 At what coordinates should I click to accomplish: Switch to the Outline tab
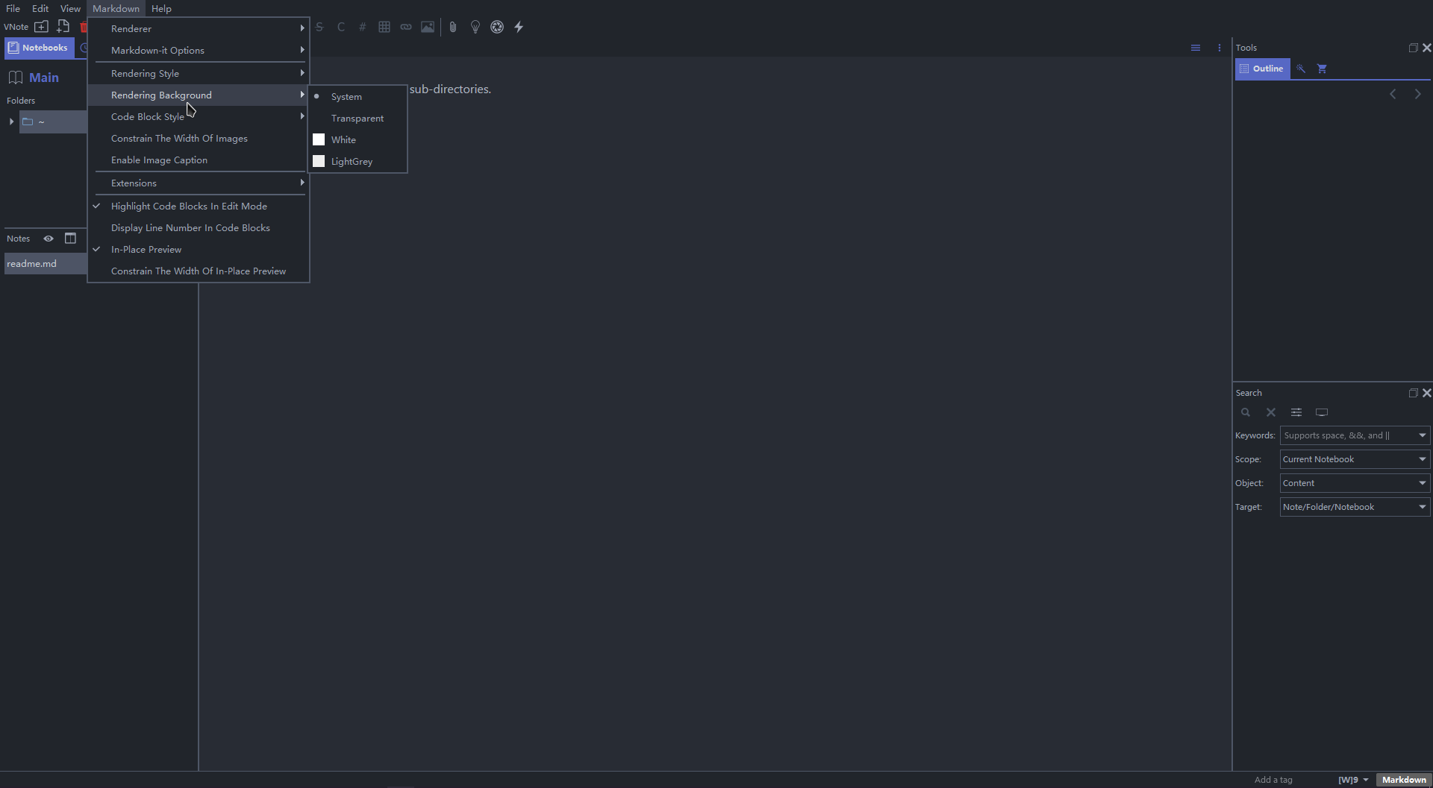(1263, 69)
